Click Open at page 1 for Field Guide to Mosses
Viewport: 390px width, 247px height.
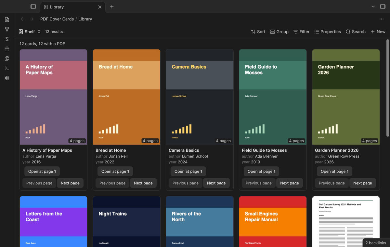(261, 171)
